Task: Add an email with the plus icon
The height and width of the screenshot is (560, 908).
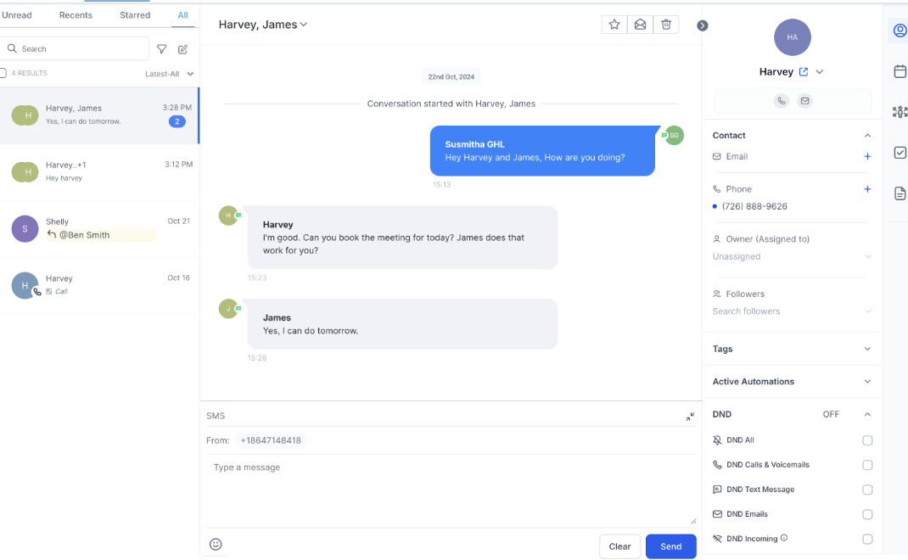Action: point(867,157)
